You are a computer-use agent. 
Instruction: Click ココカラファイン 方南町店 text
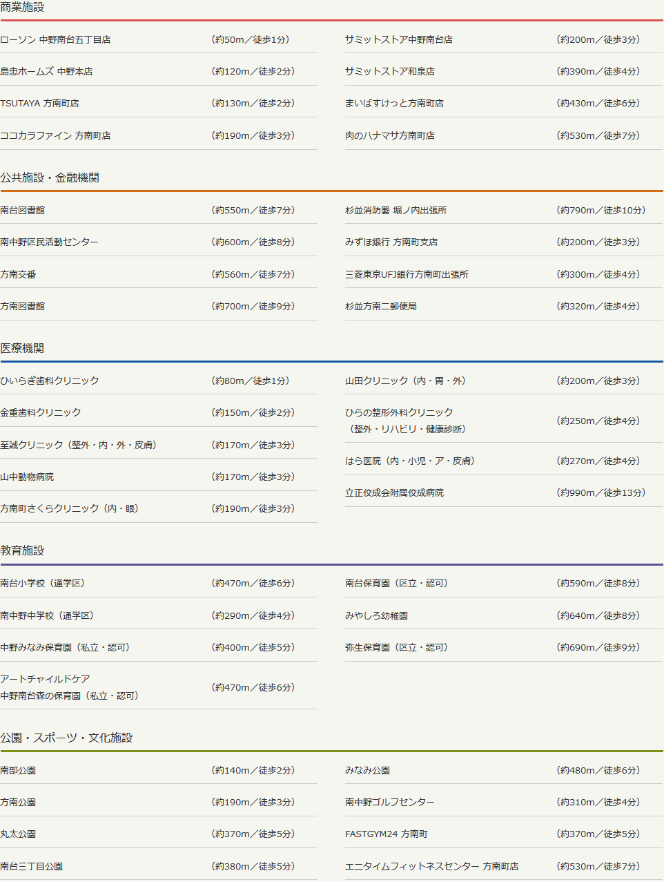pyautogui.click(x=55, y=135)
